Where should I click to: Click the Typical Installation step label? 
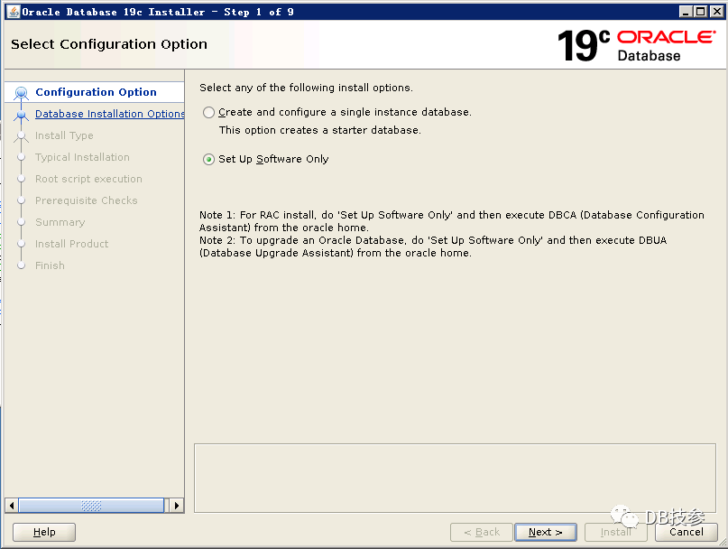coord(82,157)
